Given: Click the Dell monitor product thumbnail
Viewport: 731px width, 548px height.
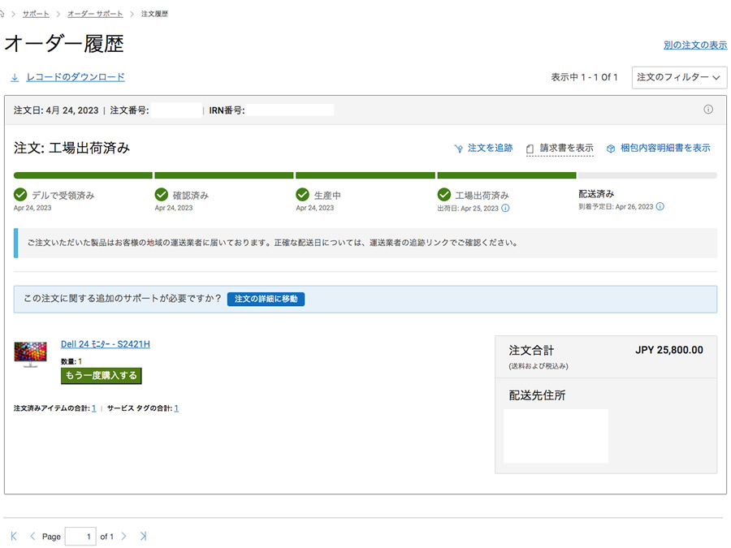Looking at the screenshot, I should (30, 355).
